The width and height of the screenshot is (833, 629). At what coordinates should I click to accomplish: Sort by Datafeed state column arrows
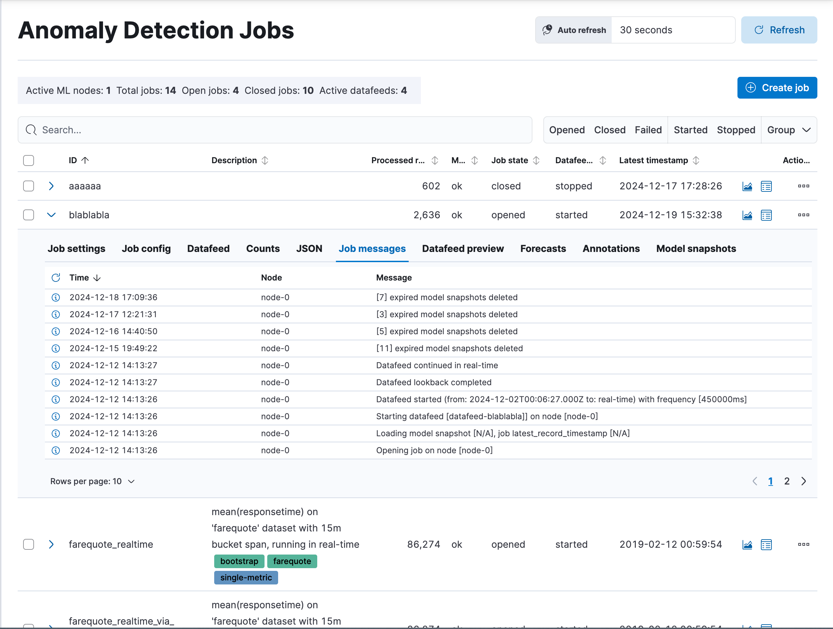coord(603,160)
